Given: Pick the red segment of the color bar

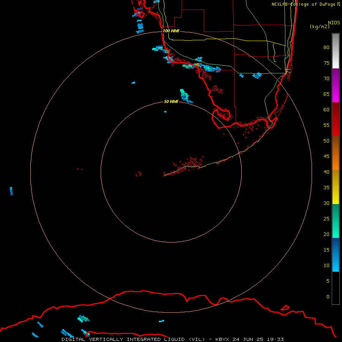Looking at the screenshot, I should click(336, 119).
